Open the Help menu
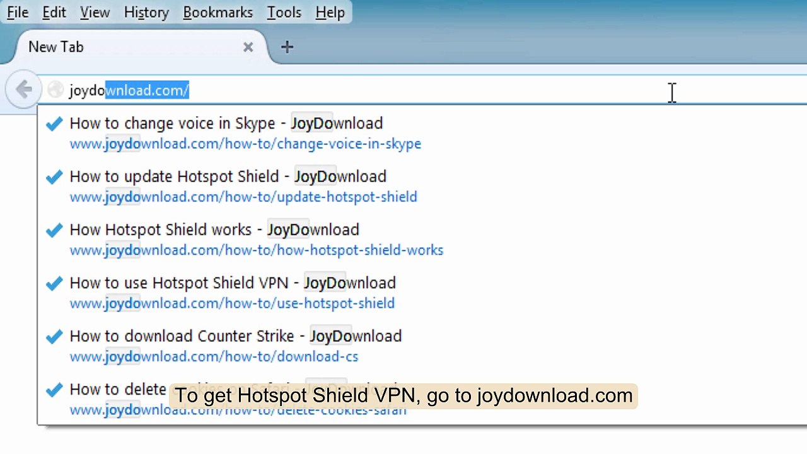Image resolution: width=807 pixels, height=454 pixels. pyautogui.click(x=330, y=12)
